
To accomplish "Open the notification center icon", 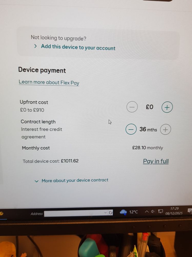I will click(x=190, y=211).
